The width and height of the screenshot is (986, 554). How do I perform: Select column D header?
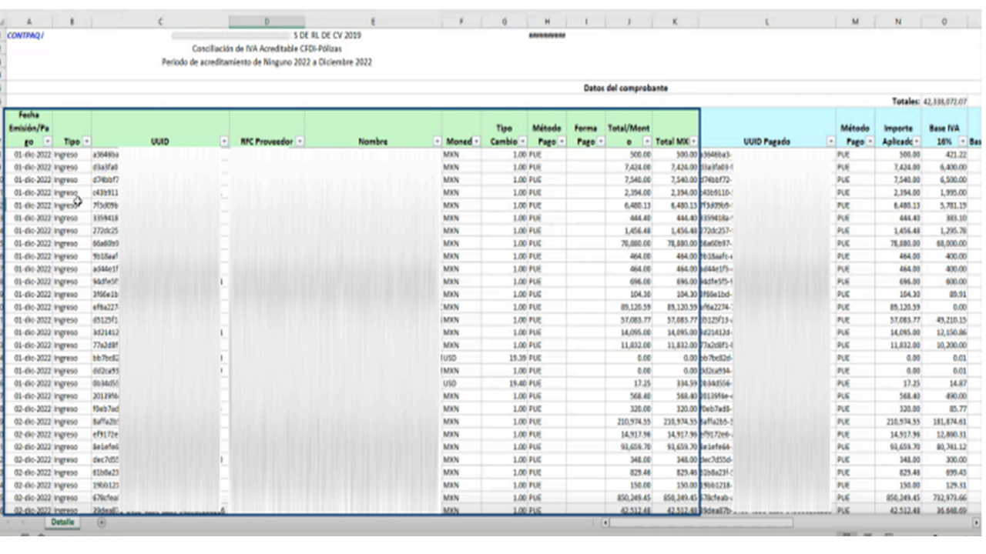point(267,22)
